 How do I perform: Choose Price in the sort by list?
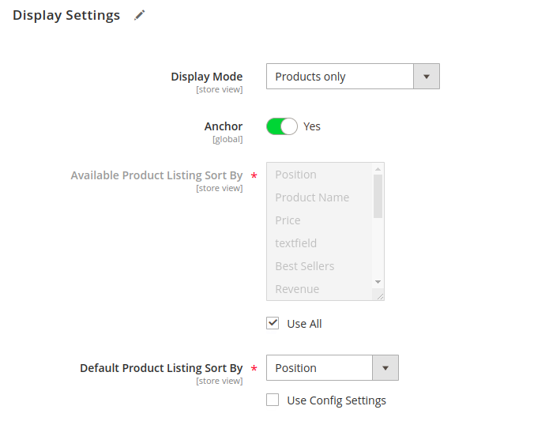[288, 220]
